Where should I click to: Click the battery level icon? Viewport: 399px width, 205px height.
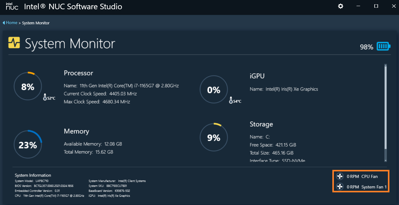click(x=384, y=47)
